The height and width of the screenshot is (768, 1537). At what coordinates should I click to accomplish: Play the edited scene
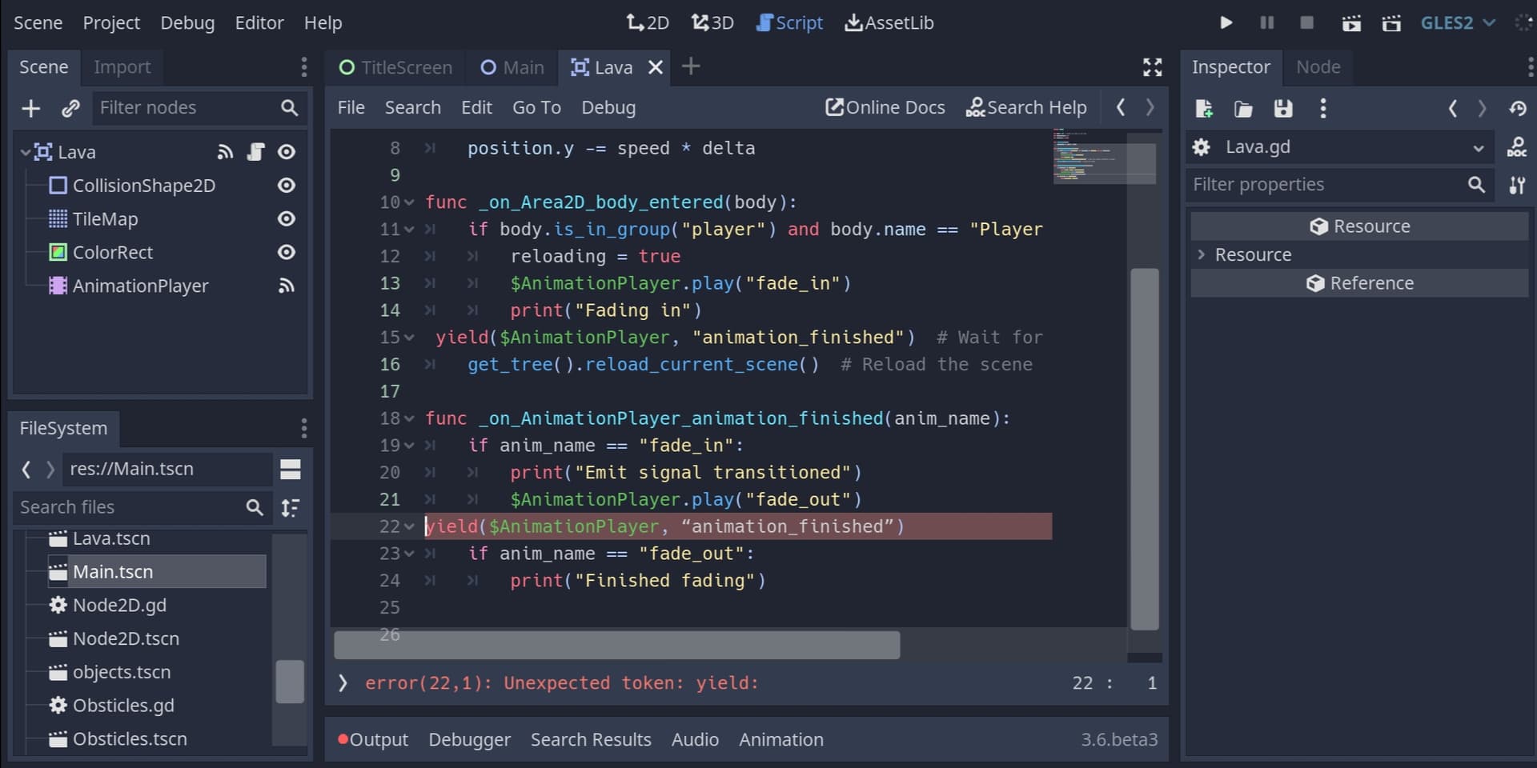pyautogui.click(x=1351, y=22)
